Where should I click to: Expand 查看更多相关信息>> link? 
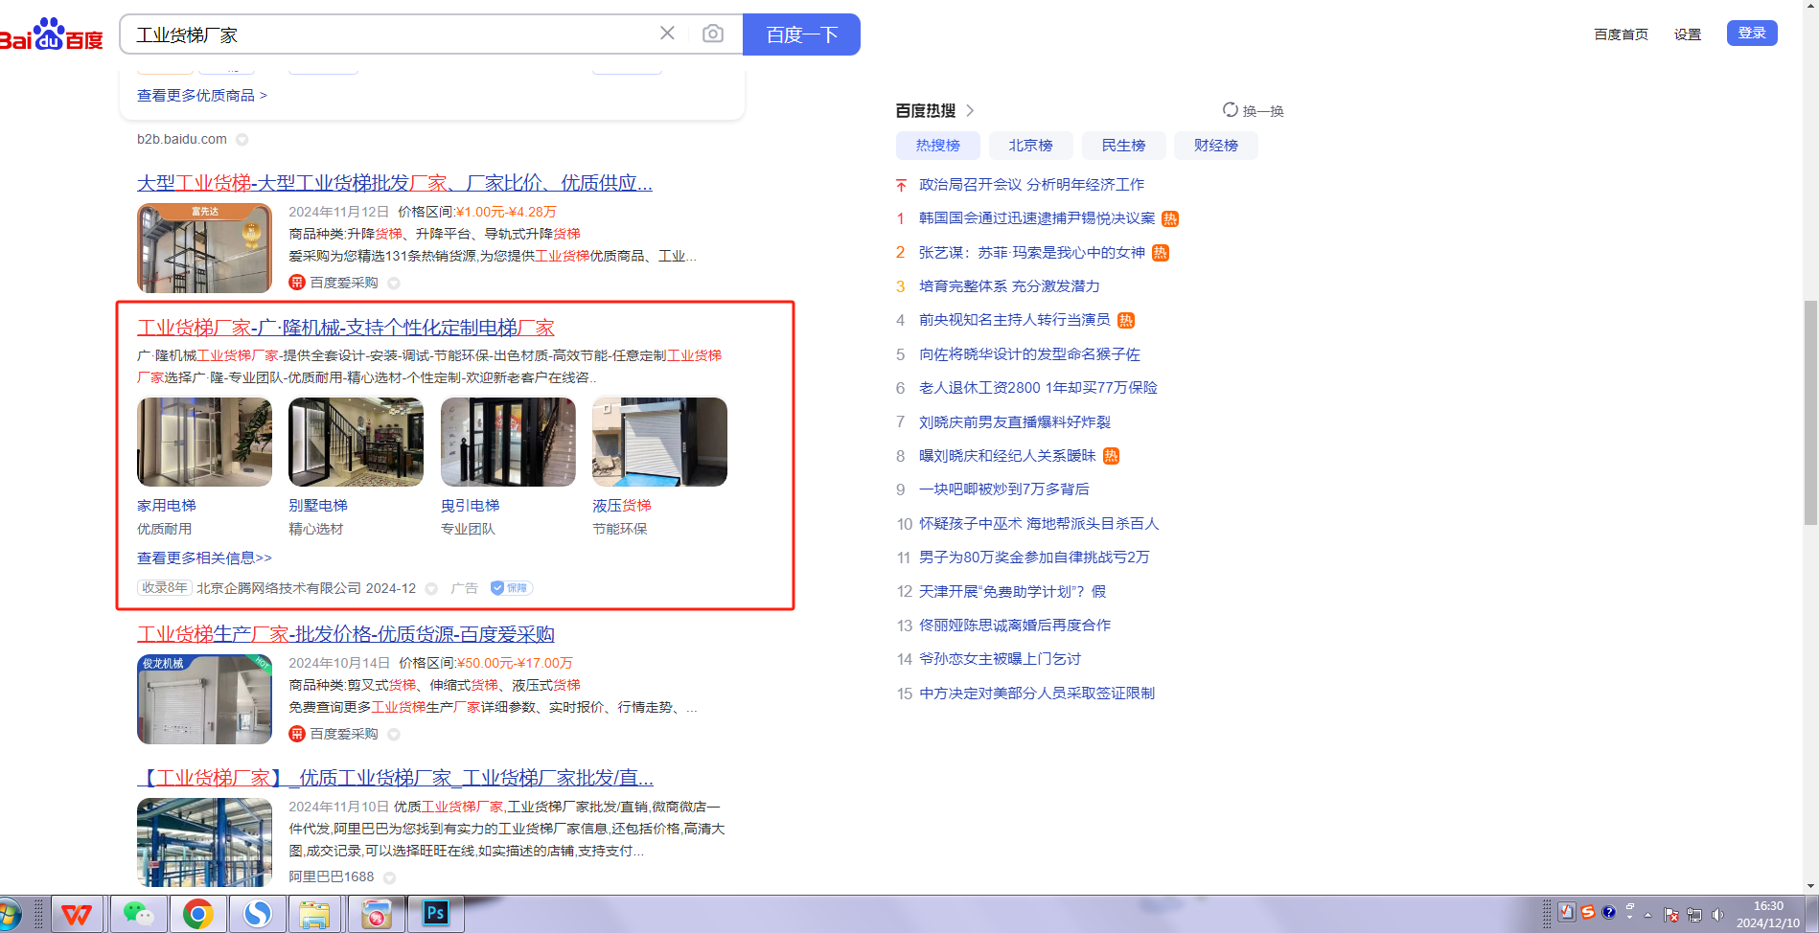click(204, 558)
